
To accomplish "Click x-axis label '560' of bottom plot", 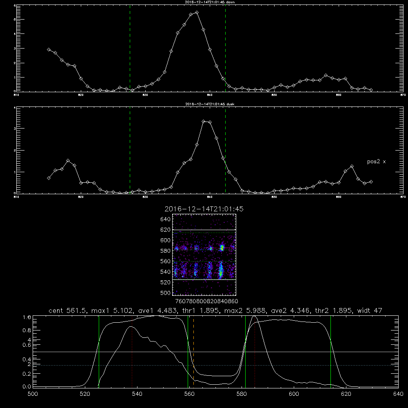I will 189,394.
